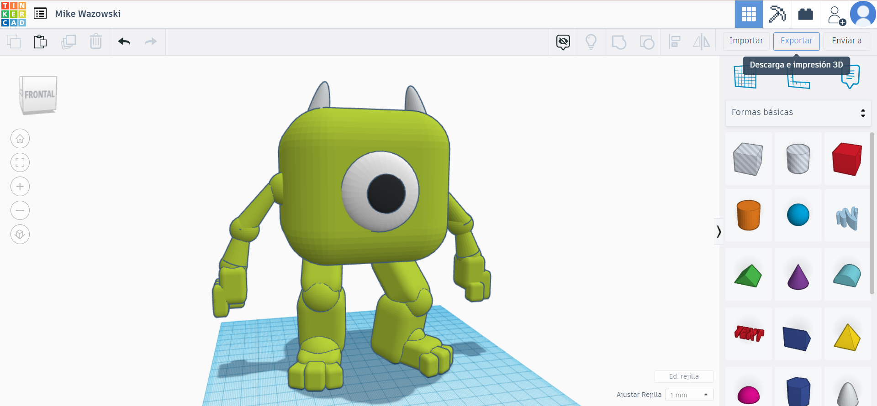The width and height of the screenshot is (877, 406).
Task: Click the Copy toolbar icon
Action: pyautogui.click(x=14, y=42)
